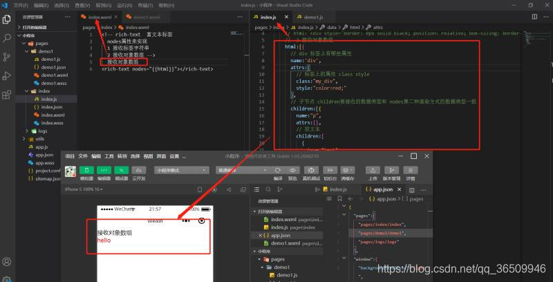Viewport: 553px width, 282px height.
Task: Open the 终端(T) menu in VS Code
Action: click(x=145, y=6)
